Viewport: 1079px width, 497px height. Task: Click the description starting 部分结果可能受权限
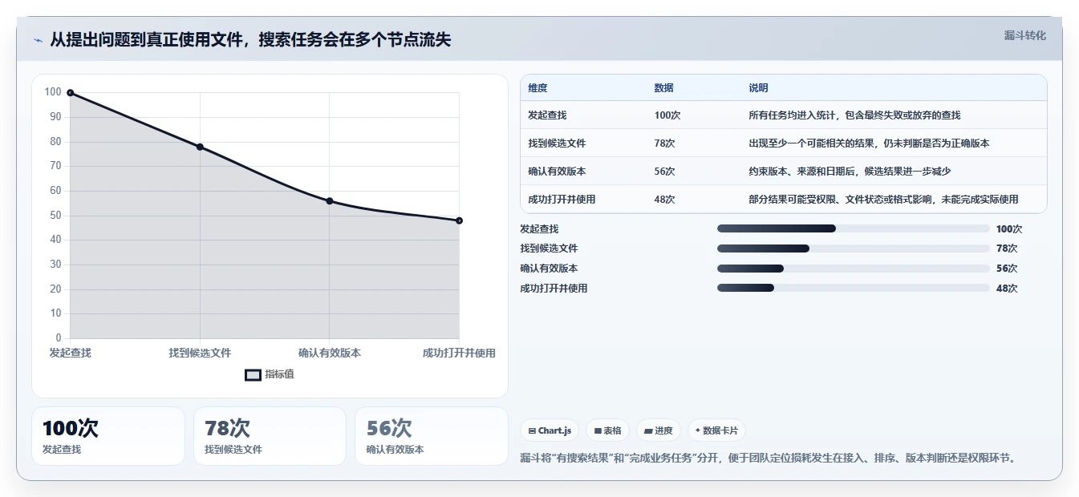pos(883,200)
